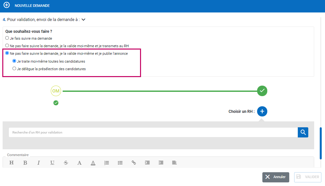Toggle underline formatting in comment toolbar
325x186 pixels.
(x=52, y=163)
